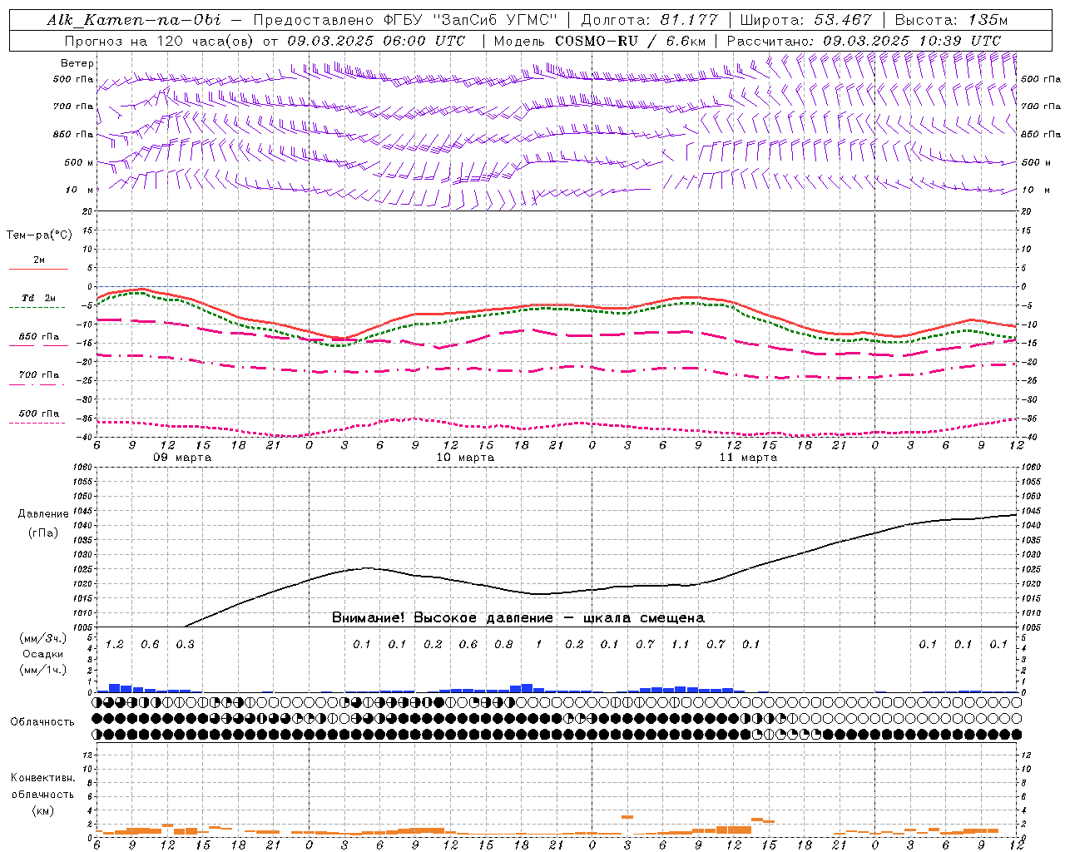Image resolution: width=1065 pixels, height=852 pixels.
Task: Select the 09 марта date label
Action: click(x=182, y=458)
